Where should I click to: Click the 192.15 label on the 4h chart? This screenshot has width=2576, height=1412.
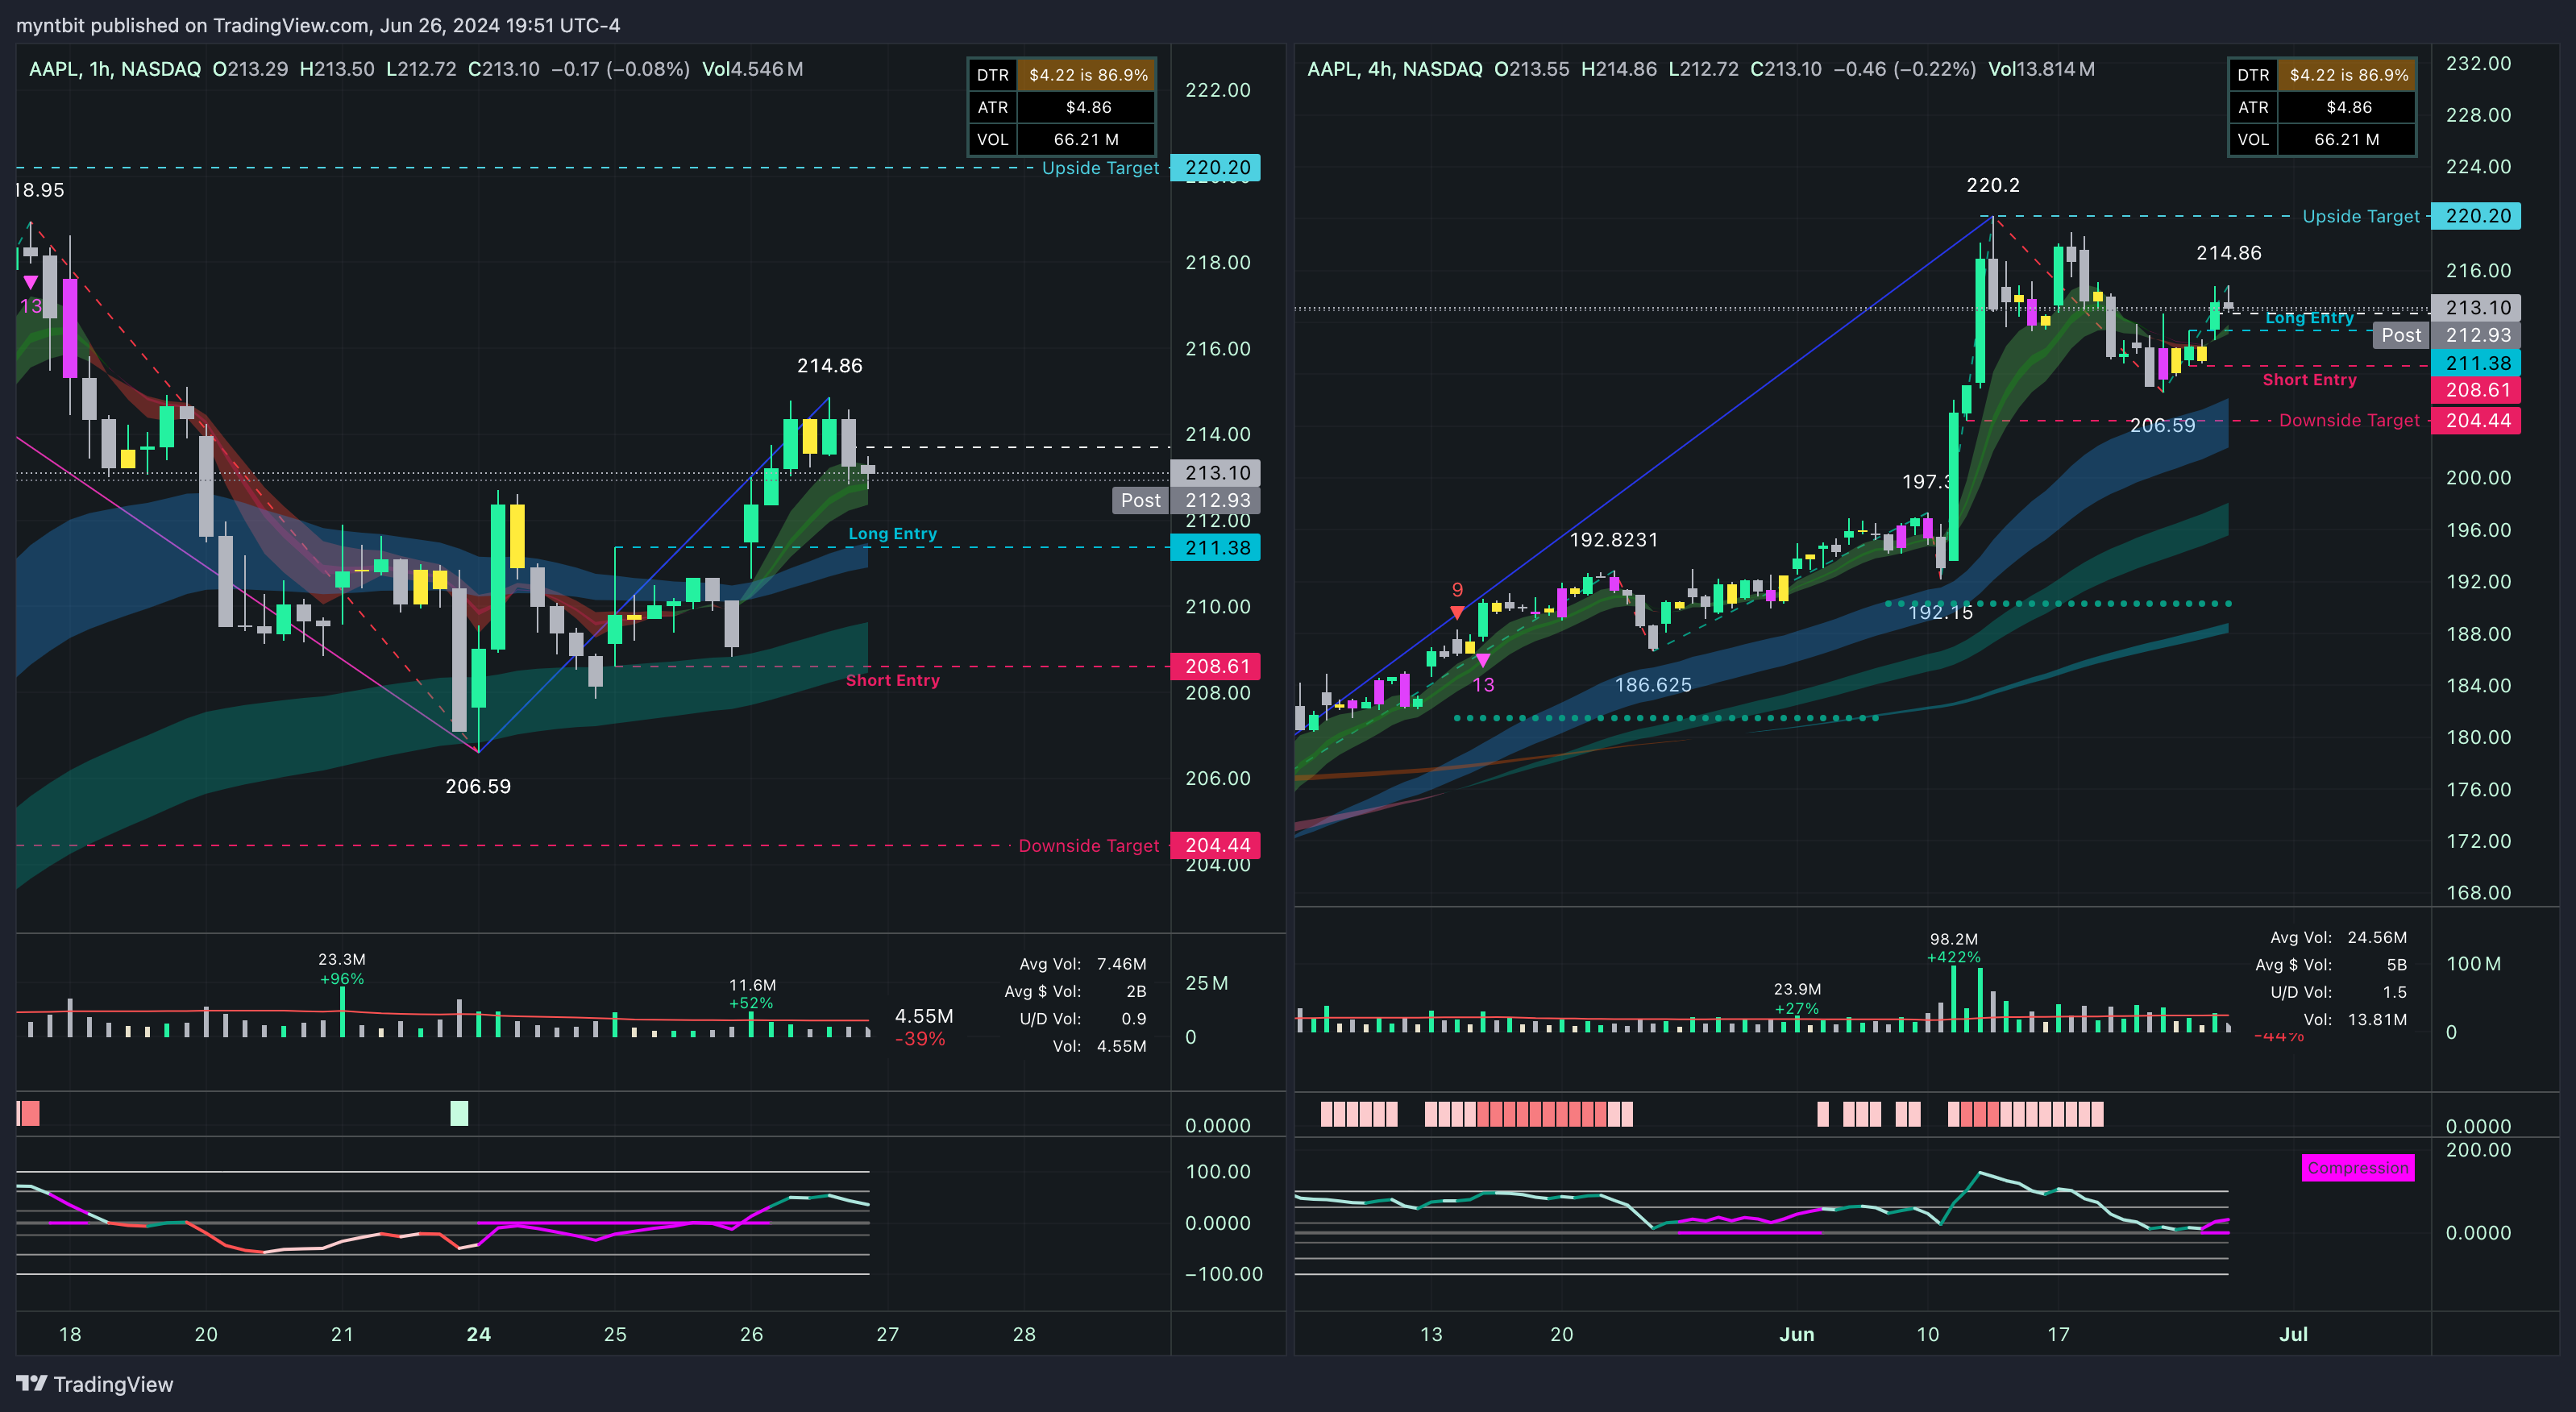[1940, 612]
